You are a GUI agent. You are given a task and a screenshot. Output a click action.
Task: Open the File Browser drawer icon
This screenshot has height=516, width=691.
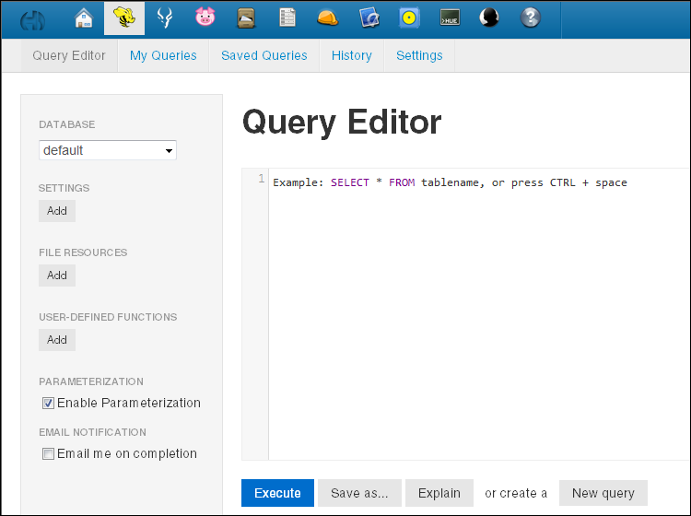coord(246,18)
